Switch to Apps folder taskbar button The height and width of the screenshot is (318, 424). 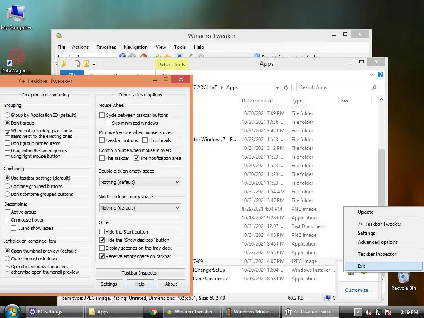[x=114, y=312]
